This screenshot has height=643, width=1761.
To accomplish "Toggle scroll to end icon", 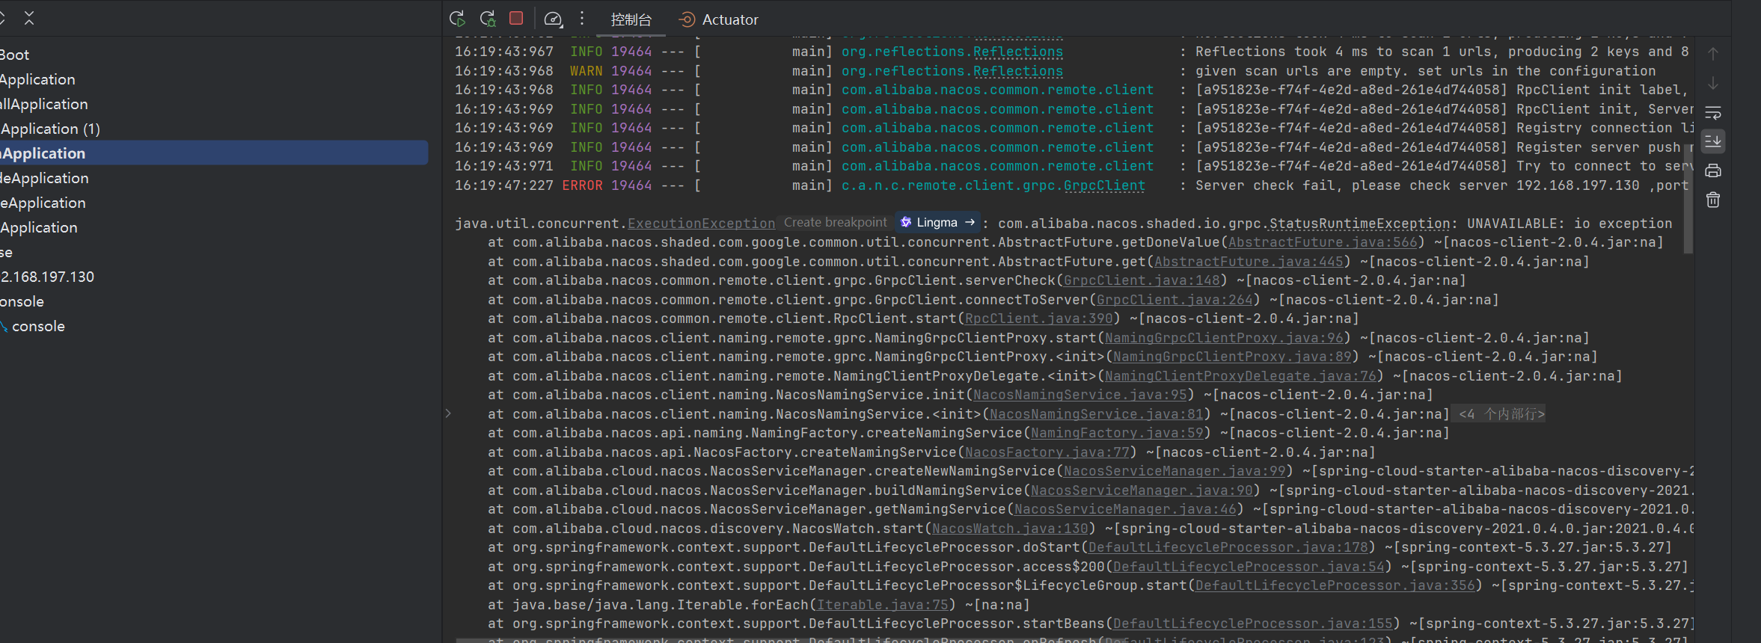I will click(x=1713, y=141).
